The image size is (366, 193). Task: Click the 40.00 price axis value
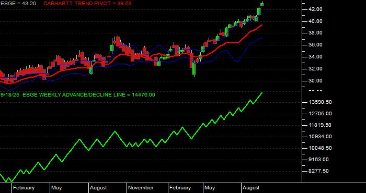316,21
